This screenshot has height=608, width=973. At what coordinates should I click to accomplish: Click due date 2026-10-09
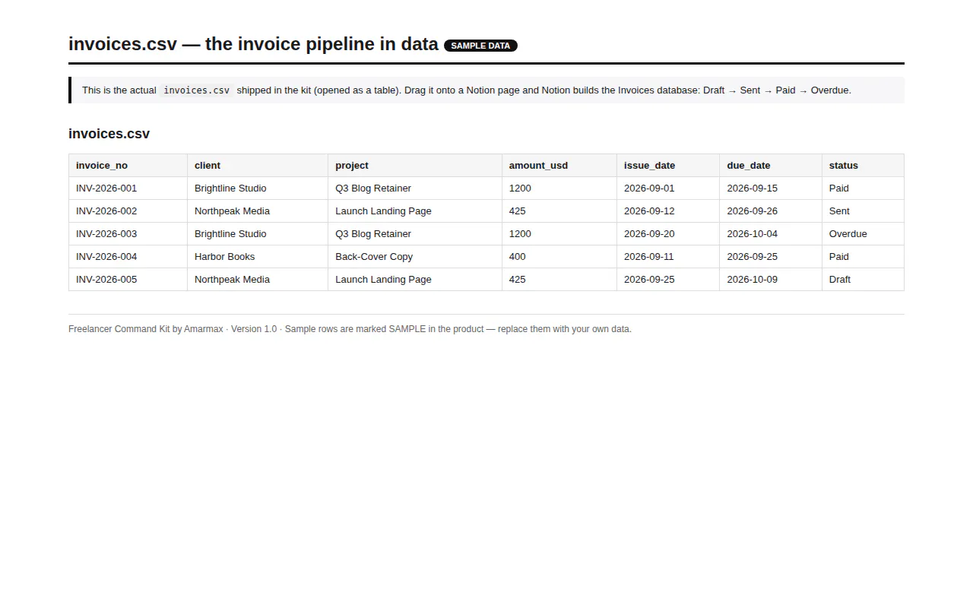(x=771, y=279)
